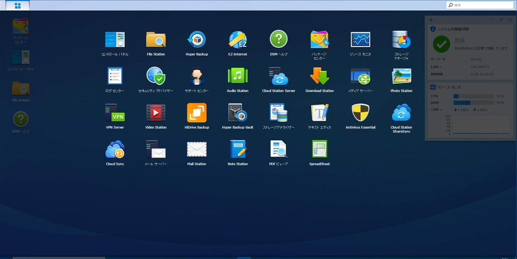This screenshot has height=259, width=517.
Task: Click the CPU usage bar
Action: tap(473, 96)
